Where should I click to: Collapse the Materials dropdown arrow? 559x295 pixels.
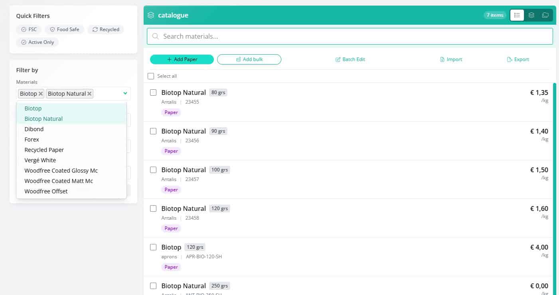click(x=125, y=93)
